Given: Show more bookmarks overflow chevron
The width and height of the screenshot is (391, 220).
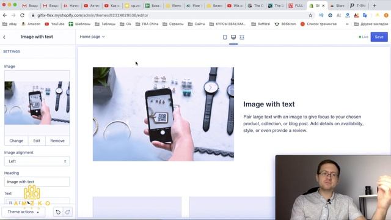Looking at the screenshot, I should pos(347,24).
